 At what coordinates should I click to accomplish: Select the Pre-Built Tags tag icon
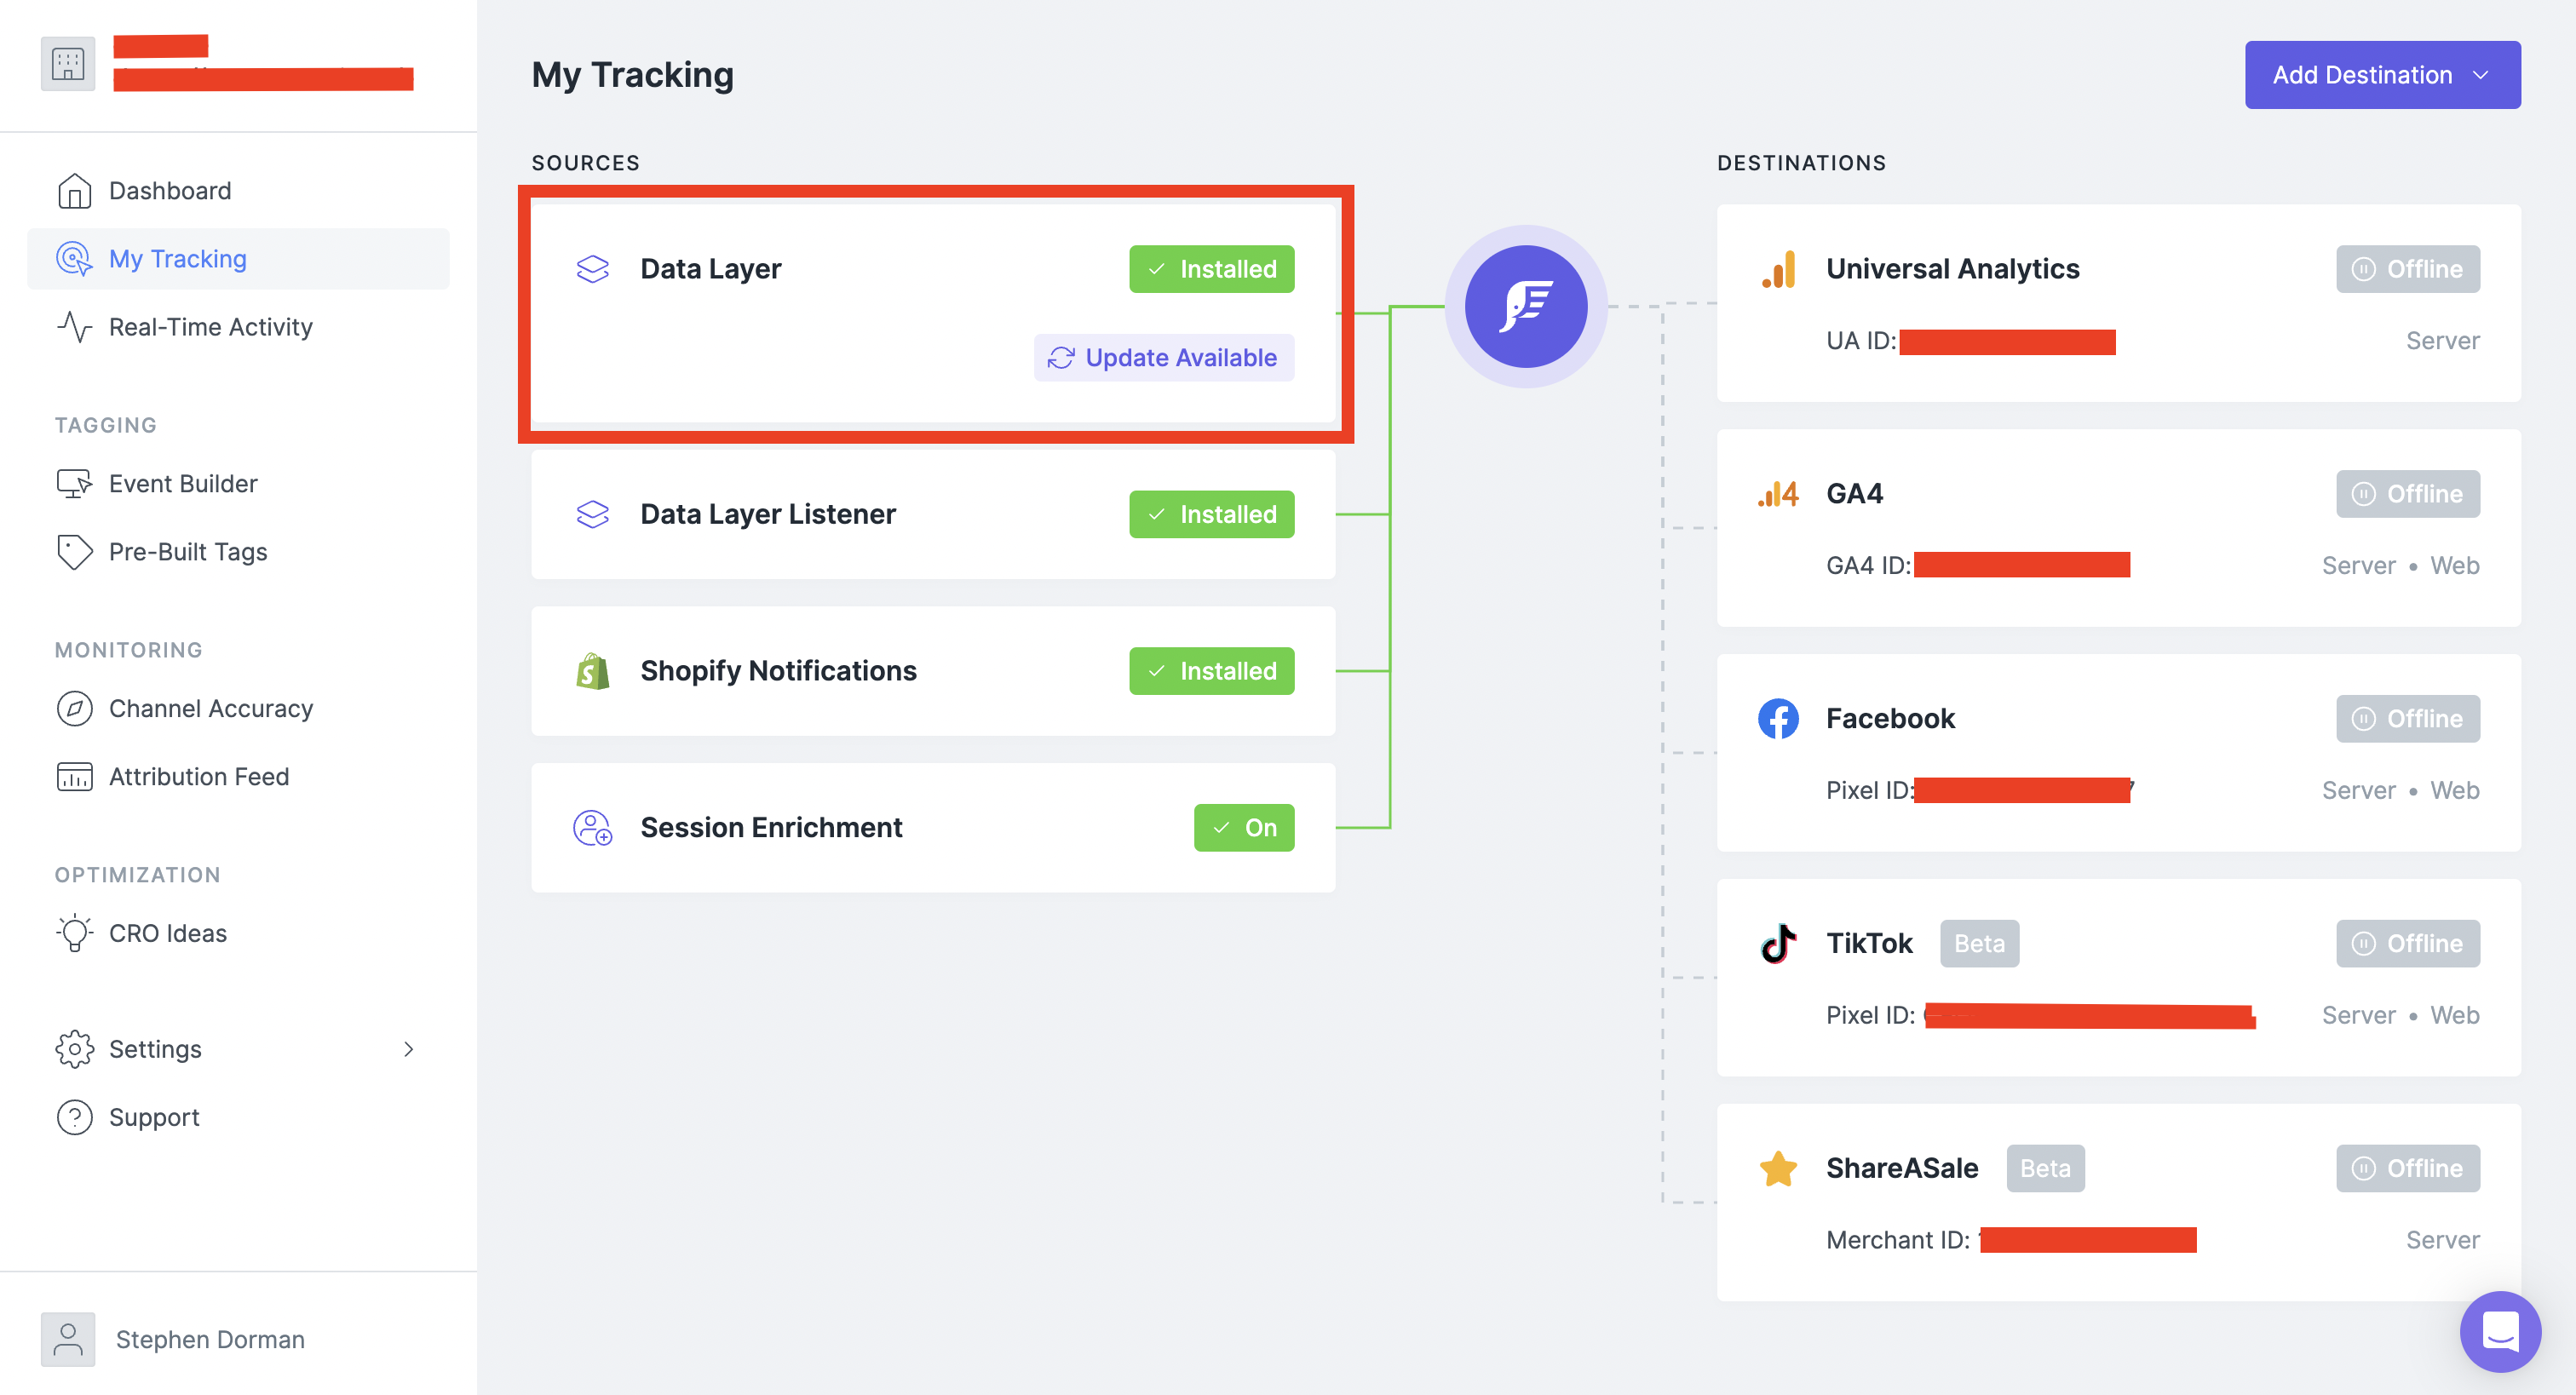pyautogui.click(x=74, y=551)
